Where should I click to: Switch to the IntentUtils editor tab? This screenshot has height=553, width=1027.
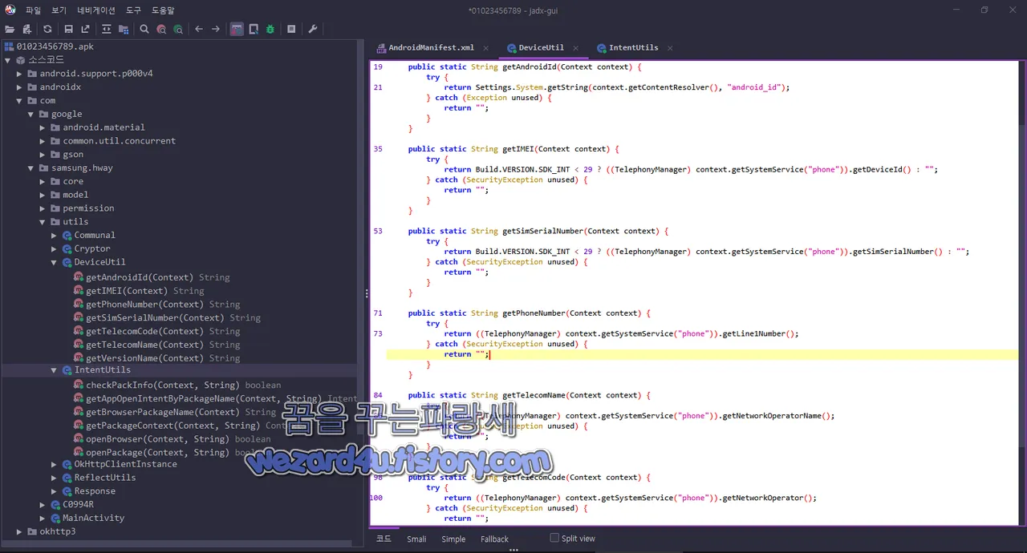(633, 47)
